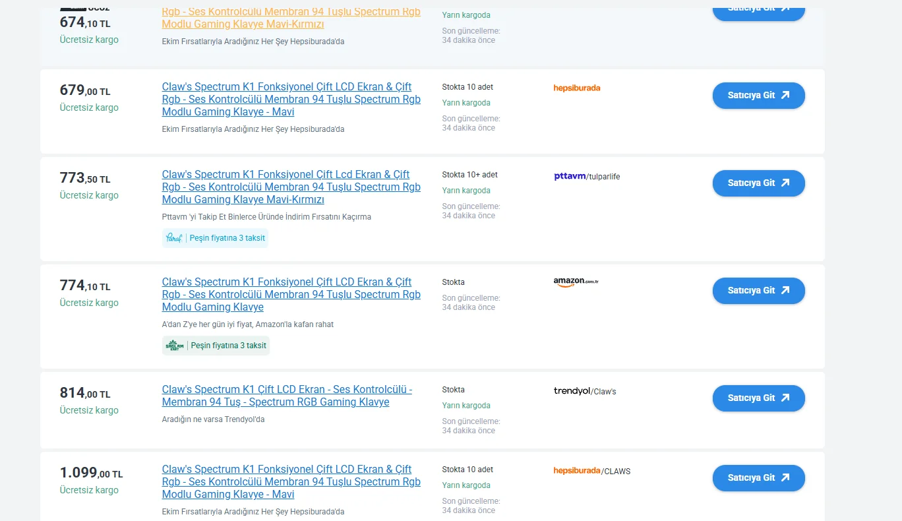Click the 674,10 TL price
902x521 pixels.
pos(85,23)
